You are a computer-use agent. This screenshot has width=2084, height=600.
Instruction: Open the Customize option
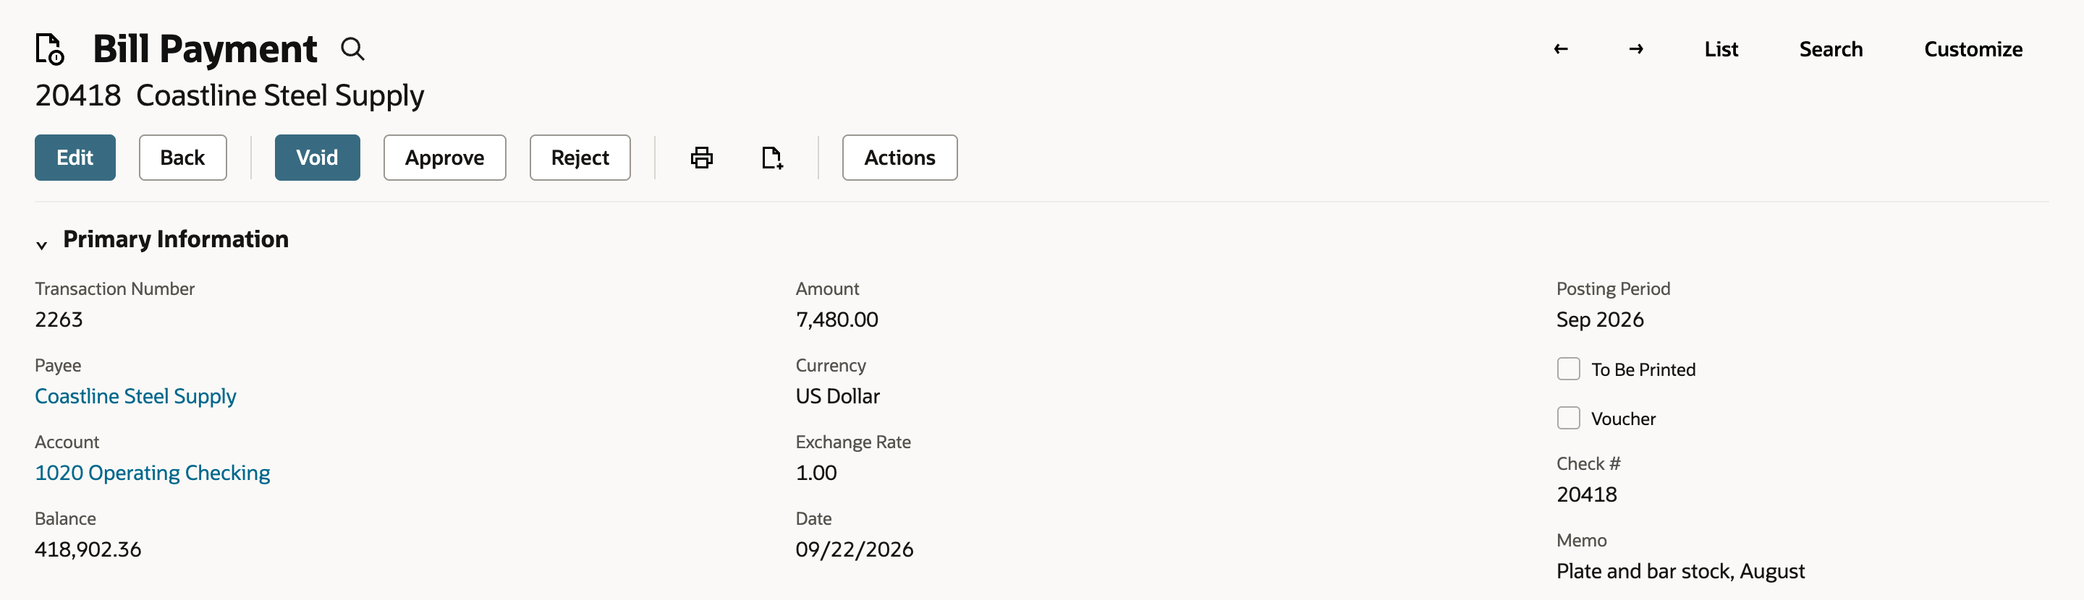pos(1973,49)
